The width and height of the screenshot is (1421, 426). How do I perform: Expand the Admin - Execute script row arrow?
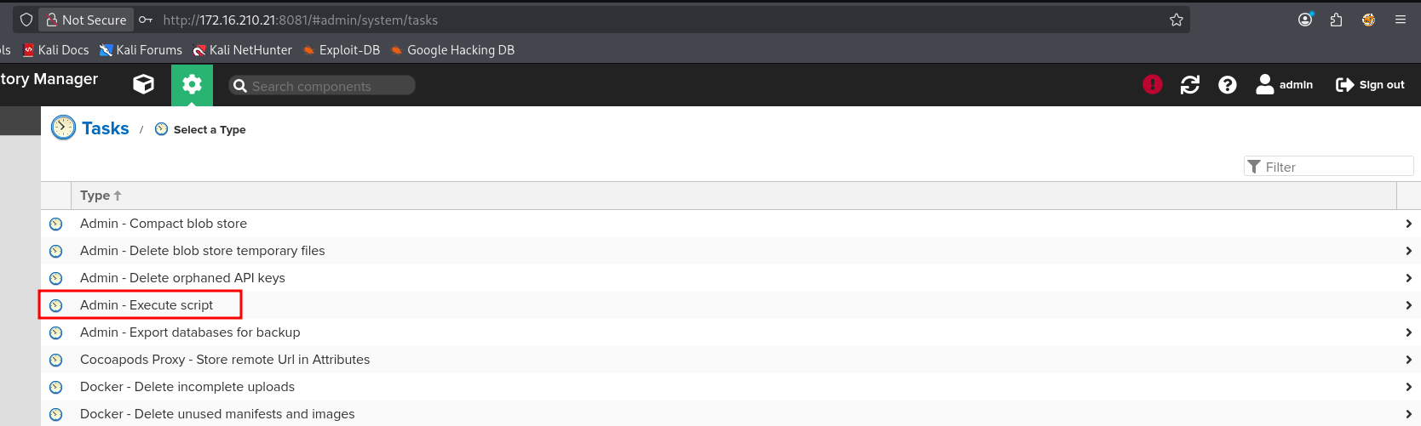[1408, 305]
